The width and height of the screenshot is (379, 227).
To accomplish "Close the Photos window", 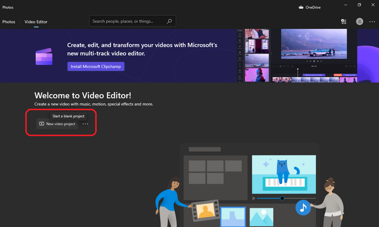I will click(x=373, y=5).
